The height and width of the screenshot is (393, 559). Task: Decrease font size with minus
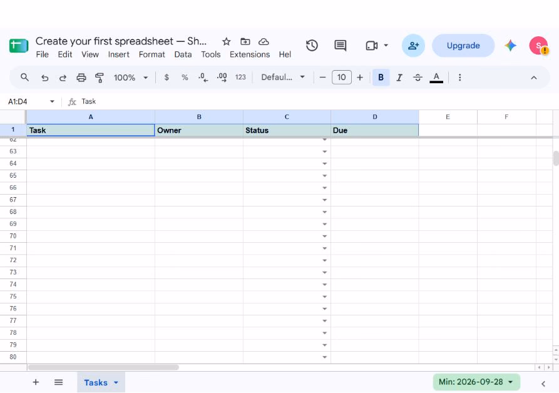tap(322, 78)
